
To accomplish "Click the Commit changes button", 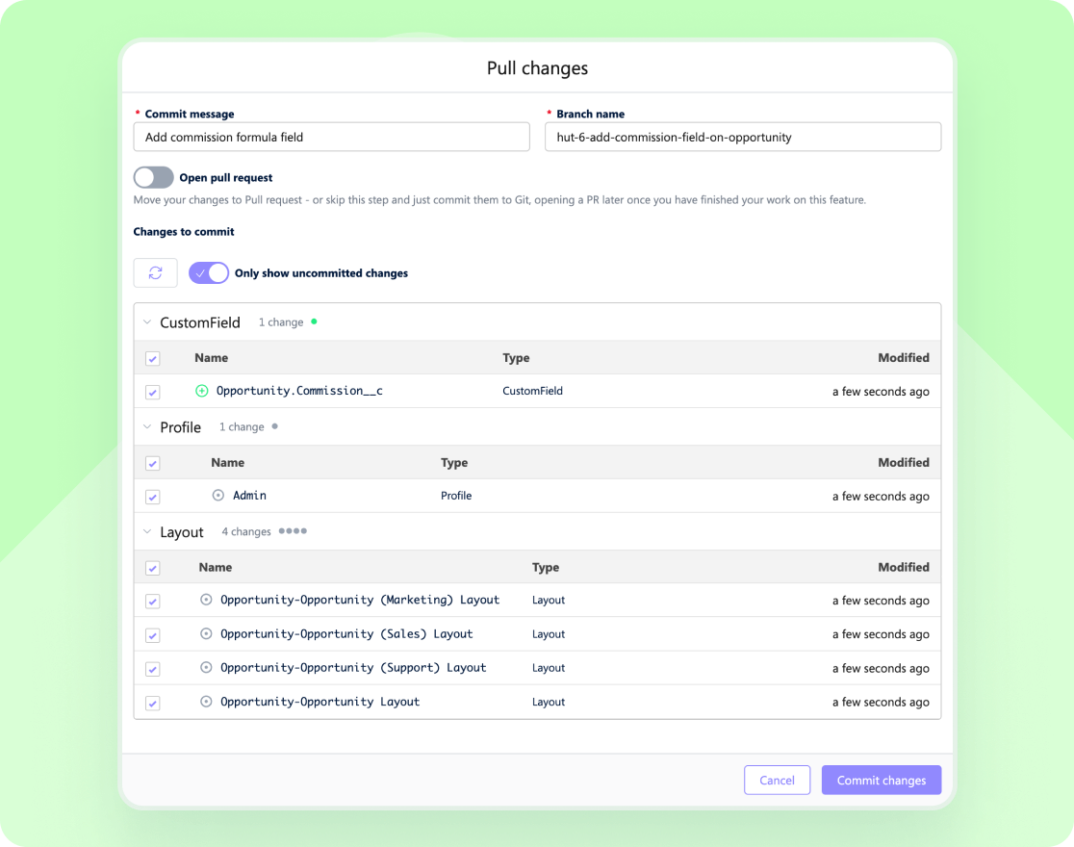I will [881, 780].
